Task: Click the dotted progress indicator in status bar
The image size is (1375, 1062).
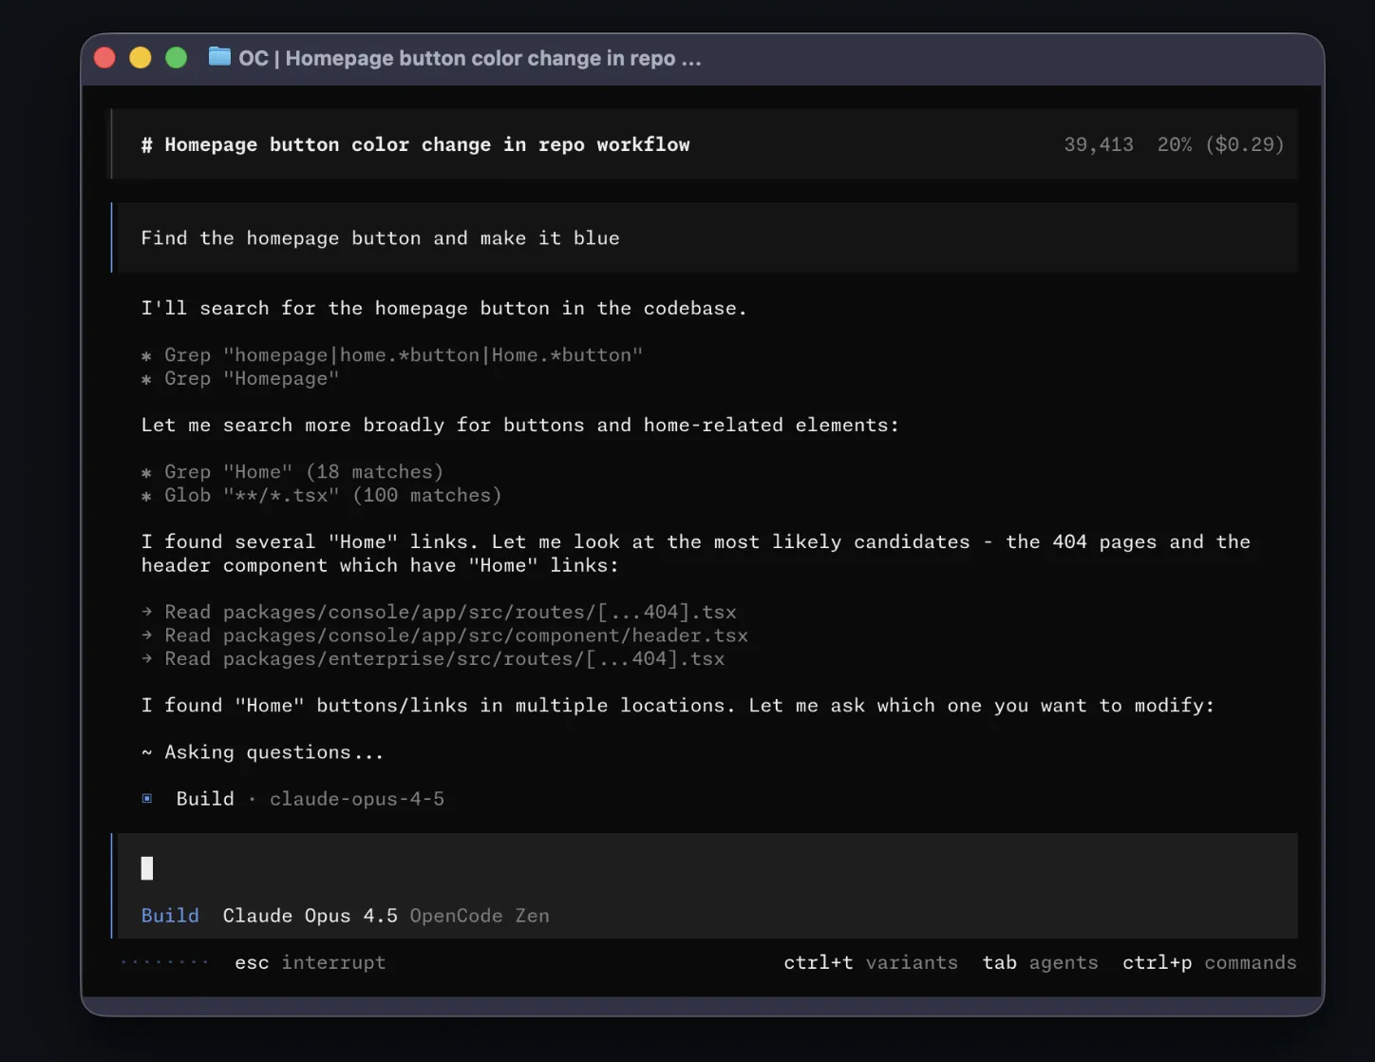Action: (x=164, y=961)
